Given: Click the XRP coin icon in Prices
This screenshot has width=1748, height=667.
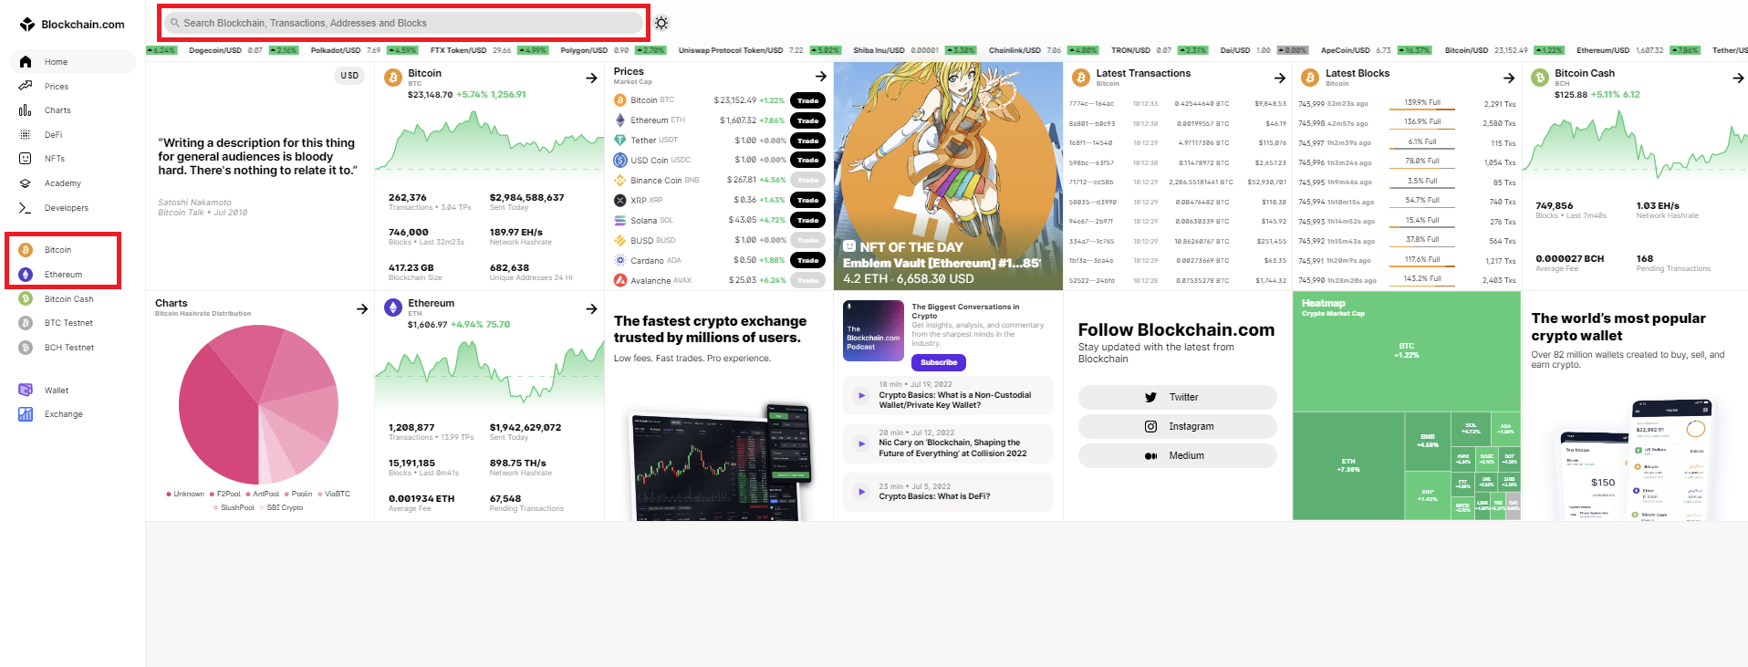Looking at the screenshot, I should point(620,200).
